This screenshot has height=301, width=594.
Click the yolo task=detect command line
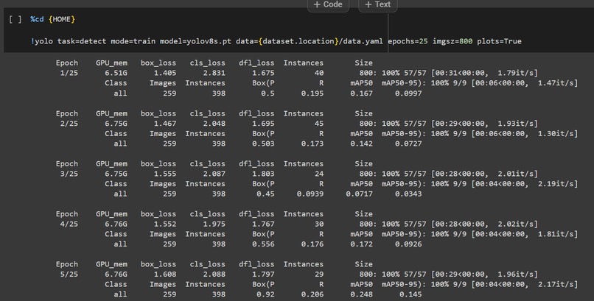click(x=276, y=41)
